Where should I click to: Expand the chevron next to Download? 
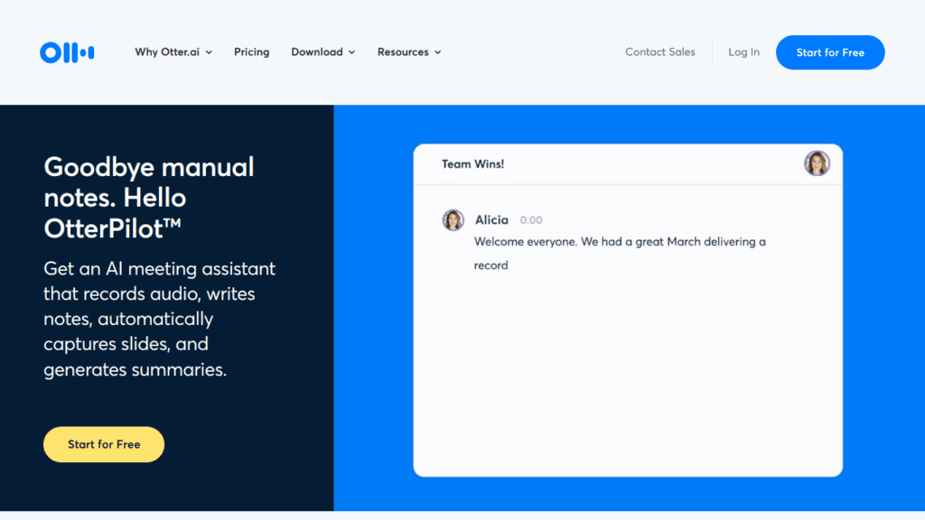click(x=351, y=52)
